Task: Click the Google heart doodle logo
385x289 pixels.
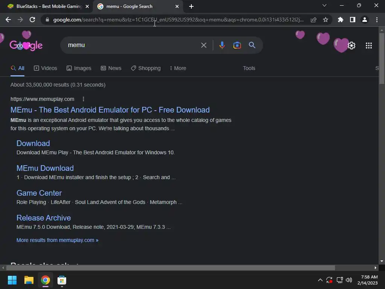Action: pos(26,45)
